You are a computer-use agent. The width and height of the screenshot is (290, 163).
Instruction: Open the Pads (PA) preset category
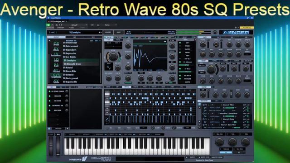[56, 65]
